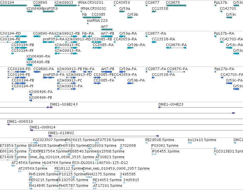Click BAC clone DME1-013M02
Viewport: 243px width, 190px height.
(61, 133)
